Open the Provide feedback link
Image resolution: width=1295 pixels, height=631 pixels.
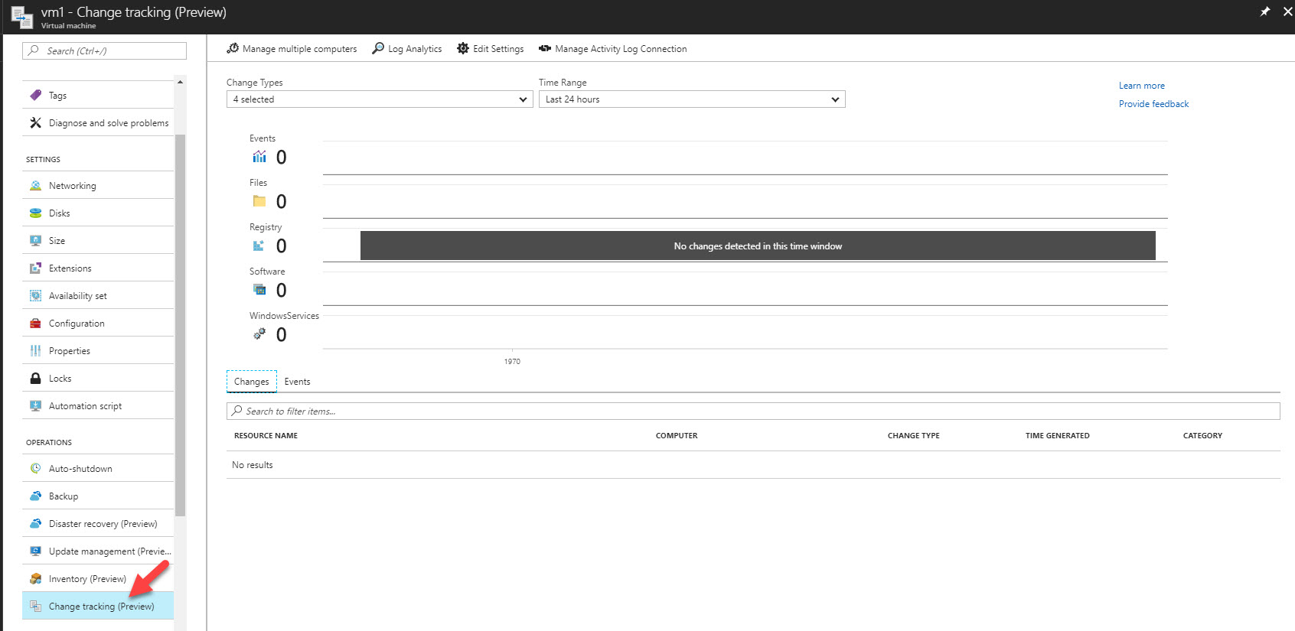click(1153, 104)
